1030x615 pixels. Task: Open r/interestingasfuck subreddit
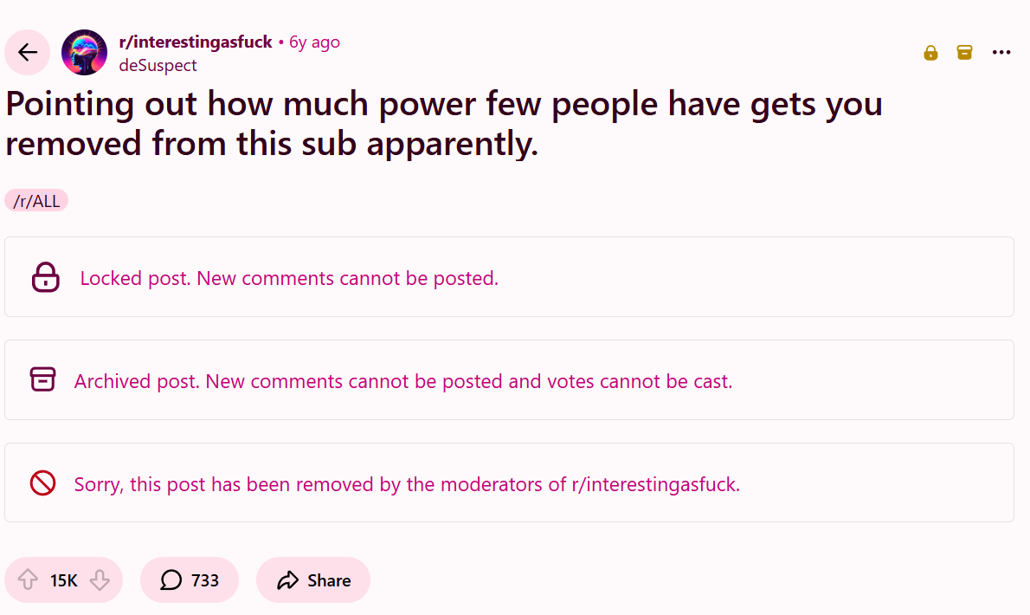(195, 41)
